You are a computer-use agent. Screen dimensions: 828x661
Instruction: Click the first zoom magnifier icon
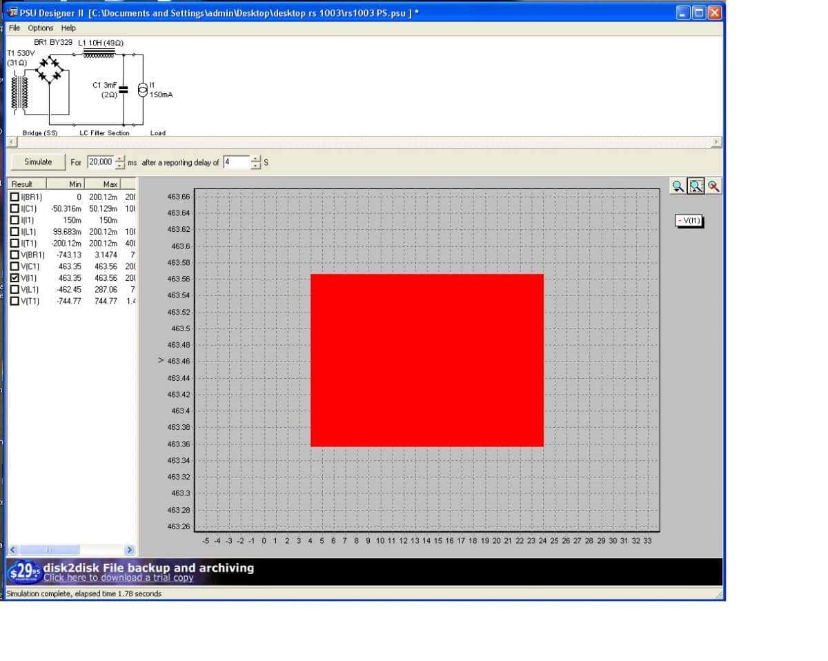tap(679, 186)
